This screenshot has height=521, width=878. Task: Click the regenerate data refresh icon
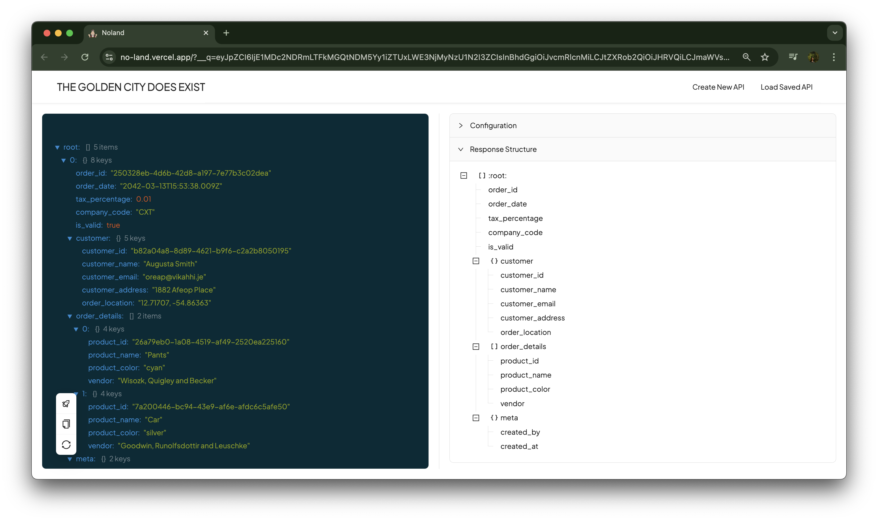(66, 445)
